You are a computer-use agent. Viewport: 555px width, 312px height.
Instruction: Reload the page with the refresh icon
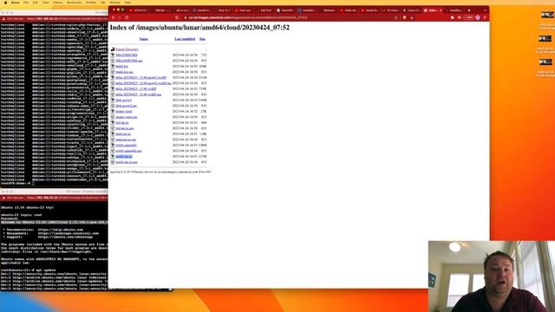127,17
